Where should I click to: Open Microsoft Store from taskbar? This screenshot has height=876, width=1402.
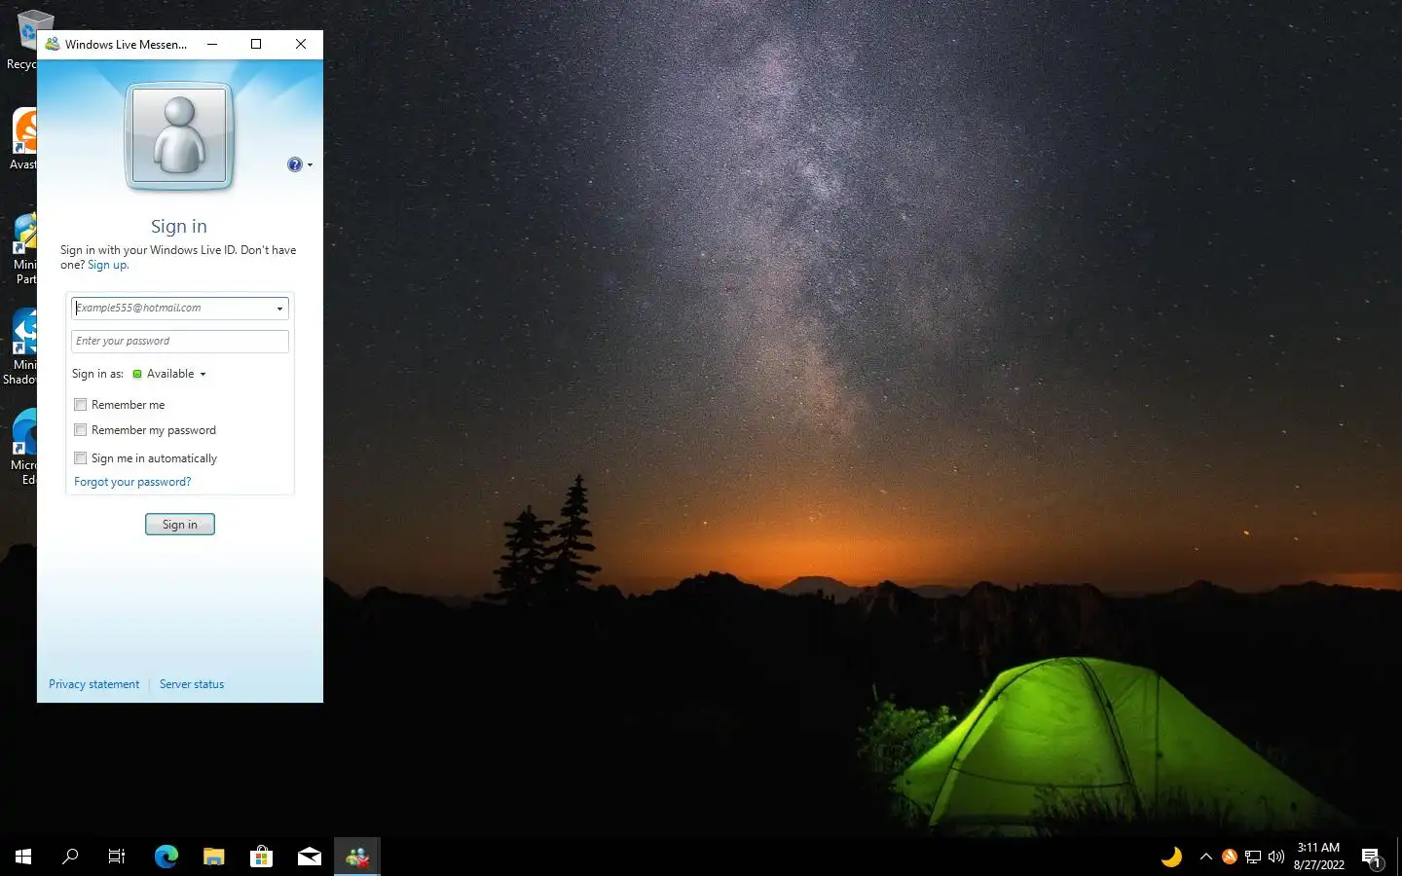tap(261, 857)
